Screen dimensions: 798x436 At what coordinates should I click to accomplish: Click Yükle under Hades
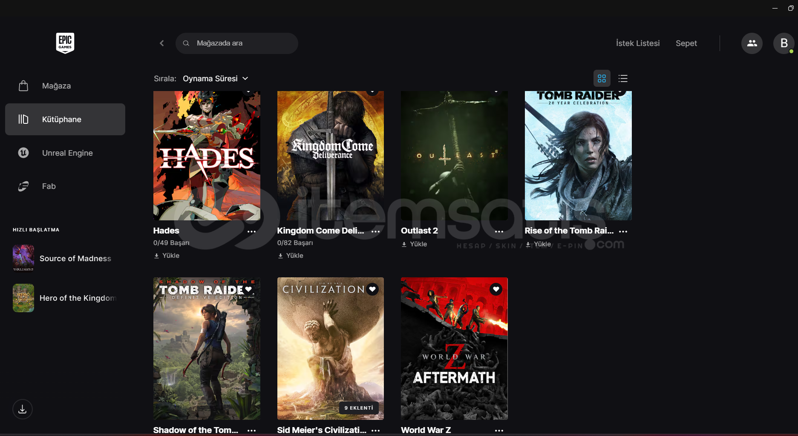[x=167, y=256]
